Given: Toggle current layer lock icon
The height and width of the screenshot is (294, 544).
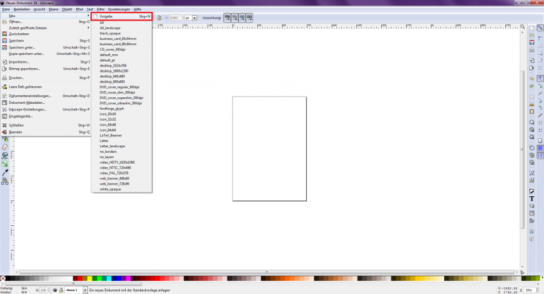Looking at the screenshot, I should click(x=61, y=290).
